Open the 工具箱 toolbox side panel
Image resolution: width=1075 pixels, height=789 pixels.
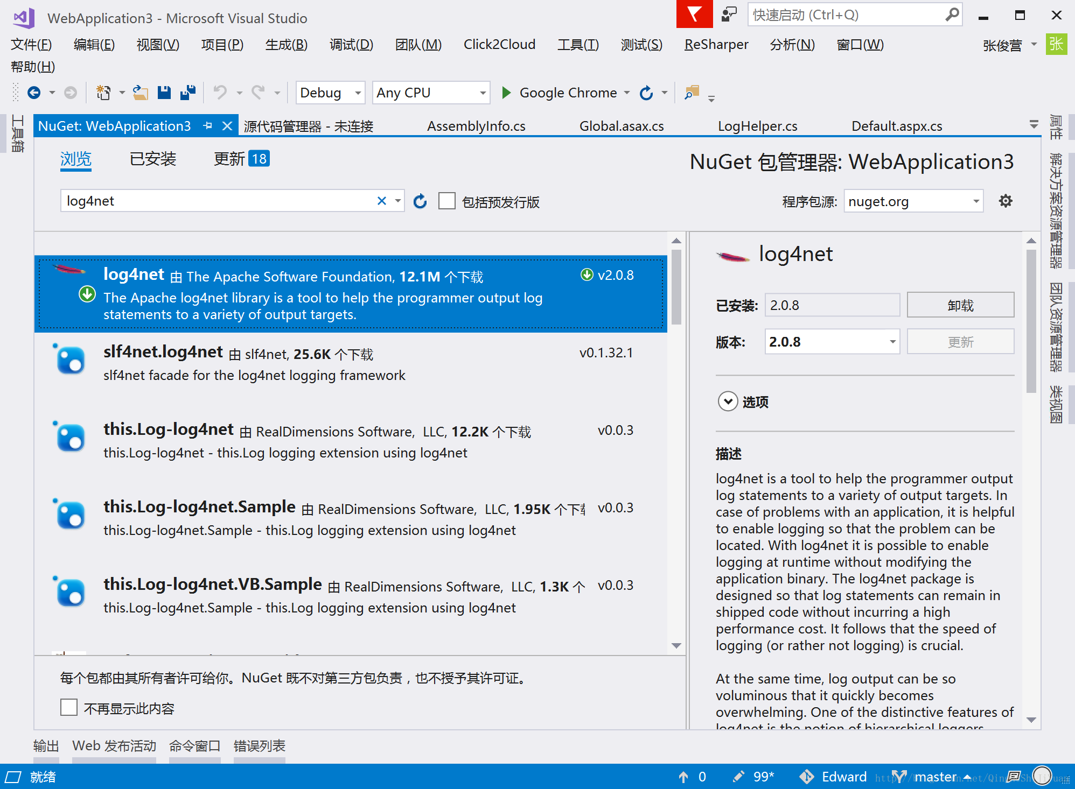(x=17, y=133)
